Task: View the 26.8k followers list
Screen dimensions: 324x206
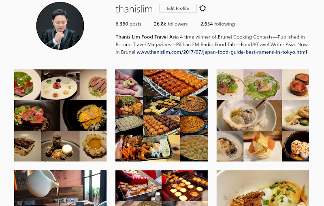Action: (171, 24)
